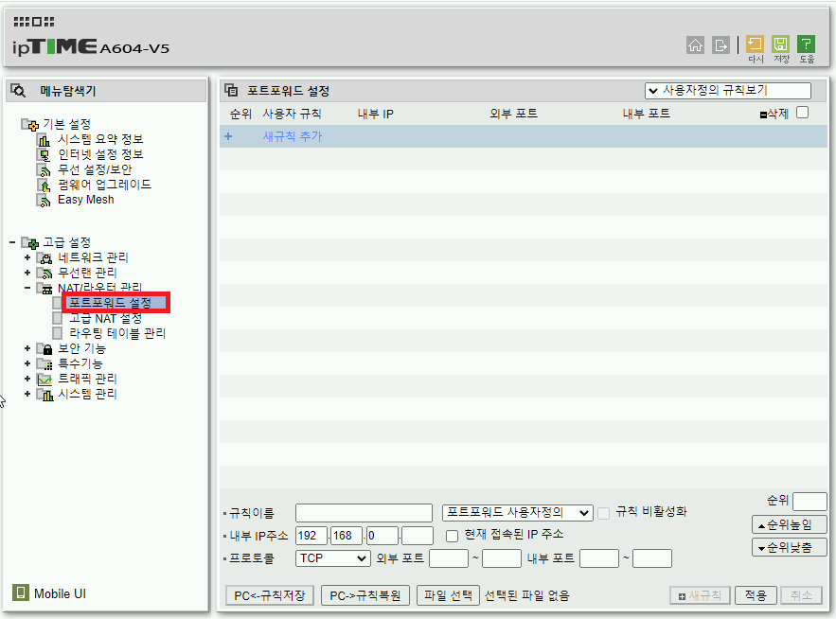Expand the 시스템 관리 node
This screenshot has height=619, width=836.
27,394
